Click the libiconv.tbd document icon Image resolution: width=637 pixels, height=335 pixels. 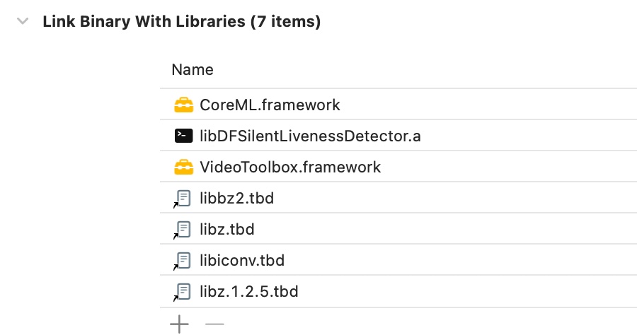pyautogui.click(x=183, y=261)
